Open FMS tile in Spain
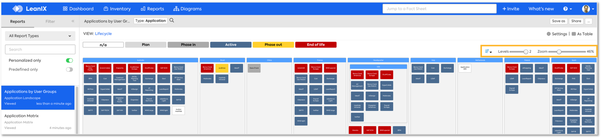The image size is (601, 138). (573, 79)
